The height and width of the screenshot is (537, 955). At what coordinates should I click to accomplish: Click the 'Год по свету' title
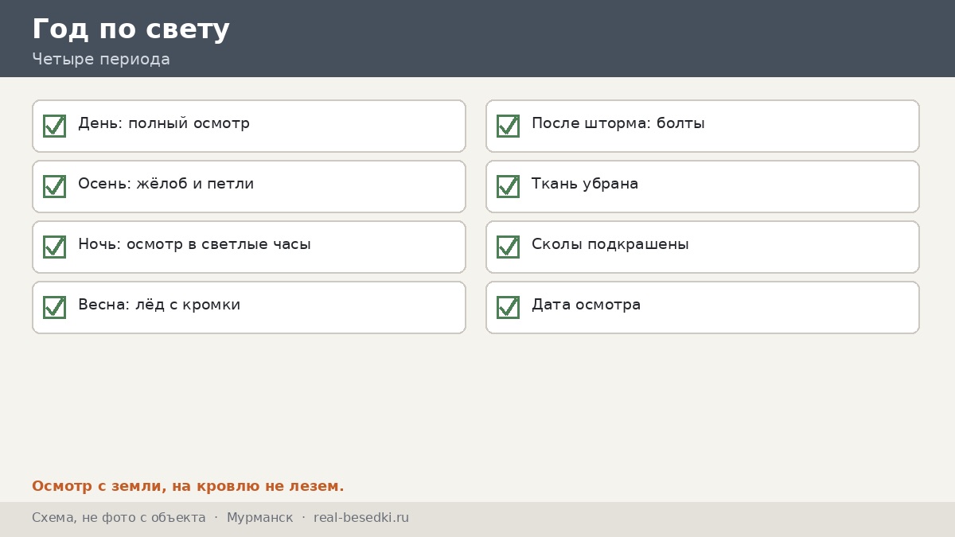tap(131, 29)
